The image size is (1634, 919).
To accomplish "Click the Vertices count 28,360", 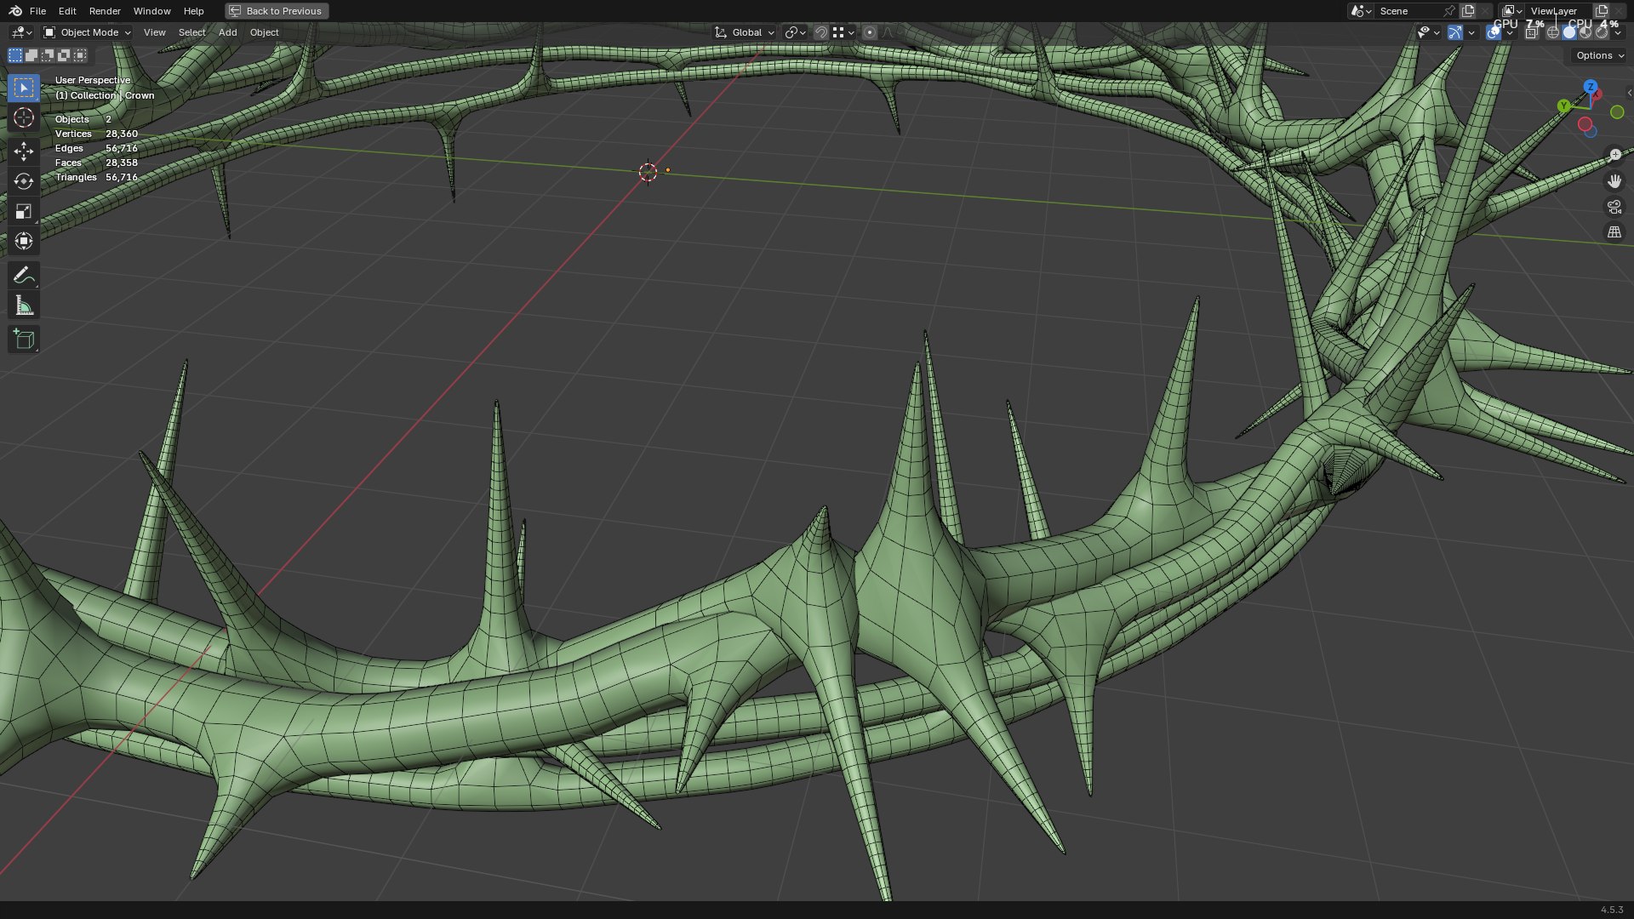I will click(121, 134).
